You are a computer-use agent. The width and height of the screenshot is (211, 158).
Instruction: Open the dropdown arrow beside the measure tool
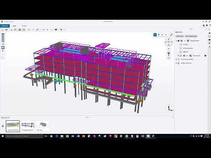pos(40,30)
